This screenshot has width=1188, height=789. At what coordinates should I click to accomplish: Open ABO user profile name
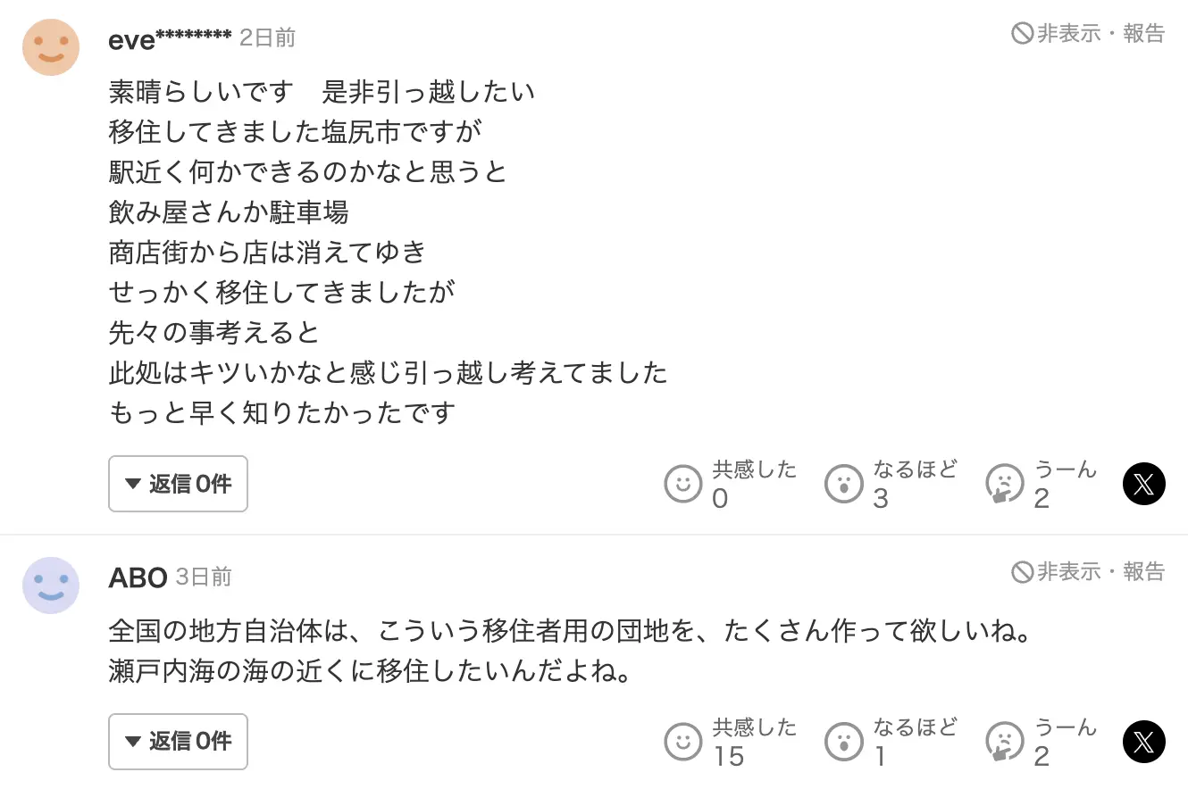(138, 577)
